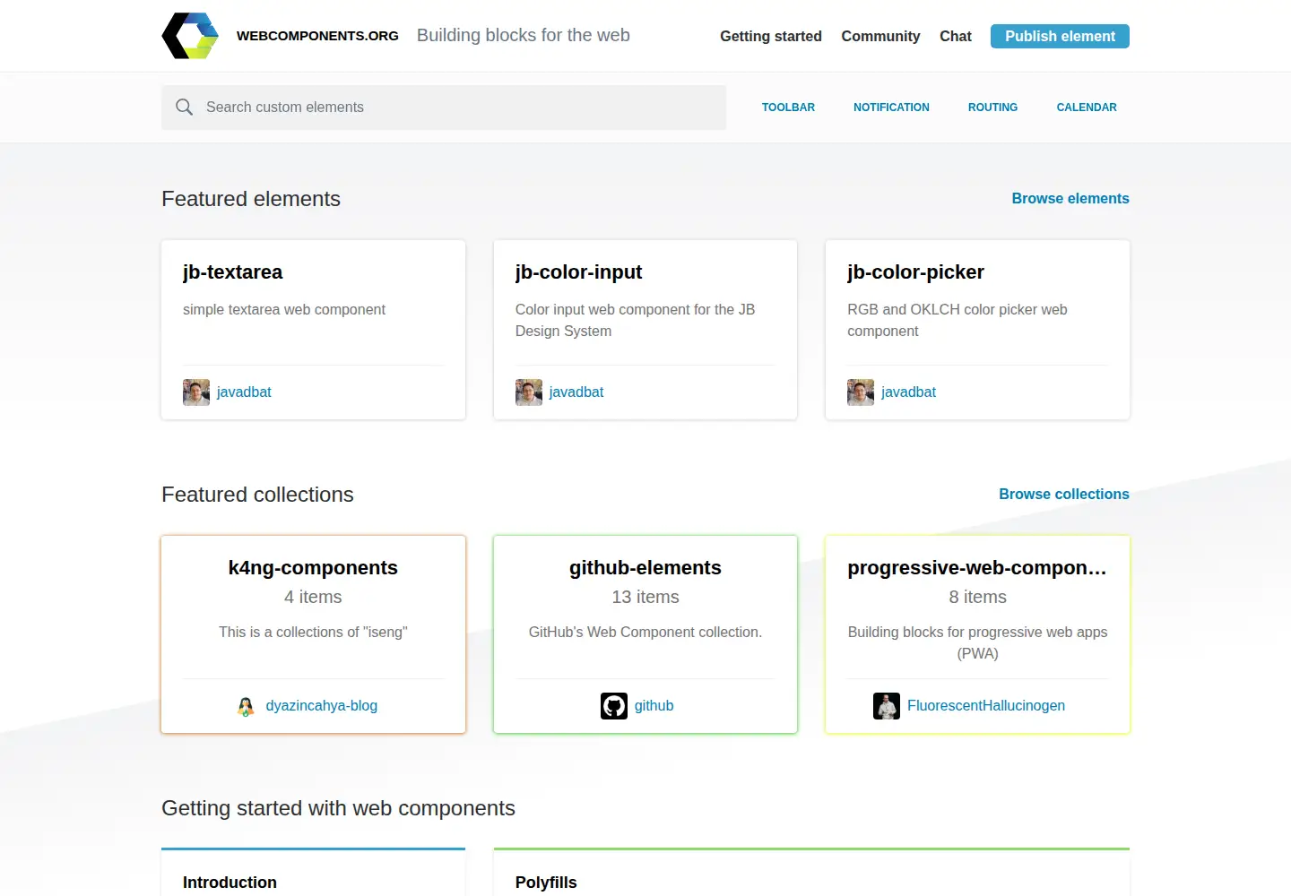Open javadbat author link under jb-textarea

[x=244, y=392]
